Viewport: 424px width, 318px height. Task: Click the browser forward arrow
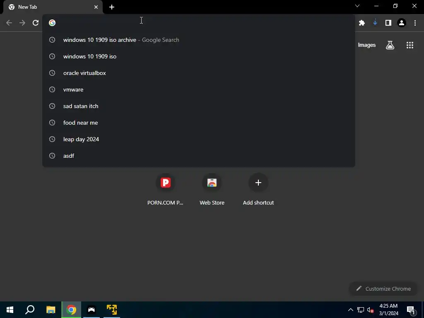click(22, 23)
